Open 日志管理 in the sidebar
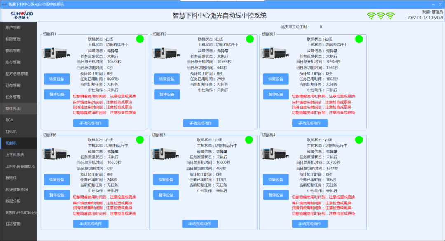This screenshot has width=445, height=241. pos(19,224)
